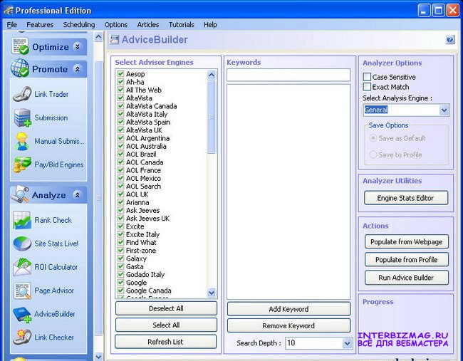Open Site Stats Live pie icon
Viewport: 463px width, 361px height.
click(x=22, y=244)
